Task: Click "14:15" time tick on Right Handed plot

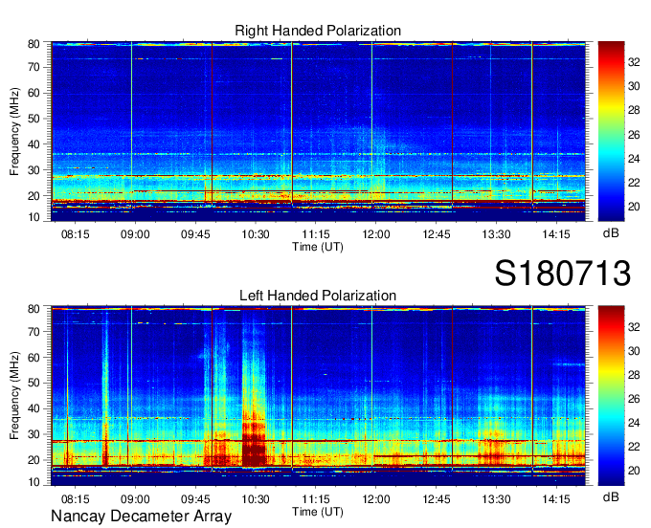Action: (556, 234)
